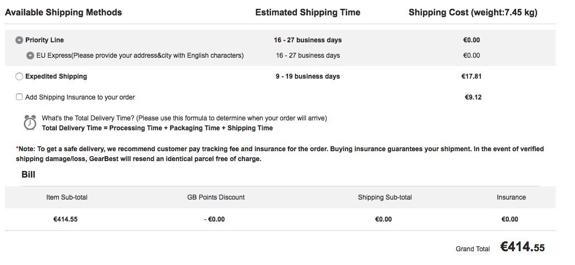
Task: Enable Add Shipping Insurance checkbox
Action: tap(19, 97)
